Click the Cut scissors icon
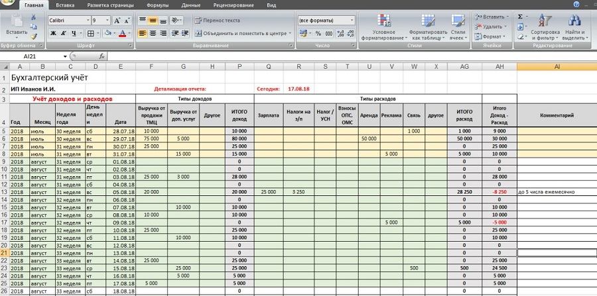Image resolution: width=597 pixels, height=296 pixels. point(34,17)
